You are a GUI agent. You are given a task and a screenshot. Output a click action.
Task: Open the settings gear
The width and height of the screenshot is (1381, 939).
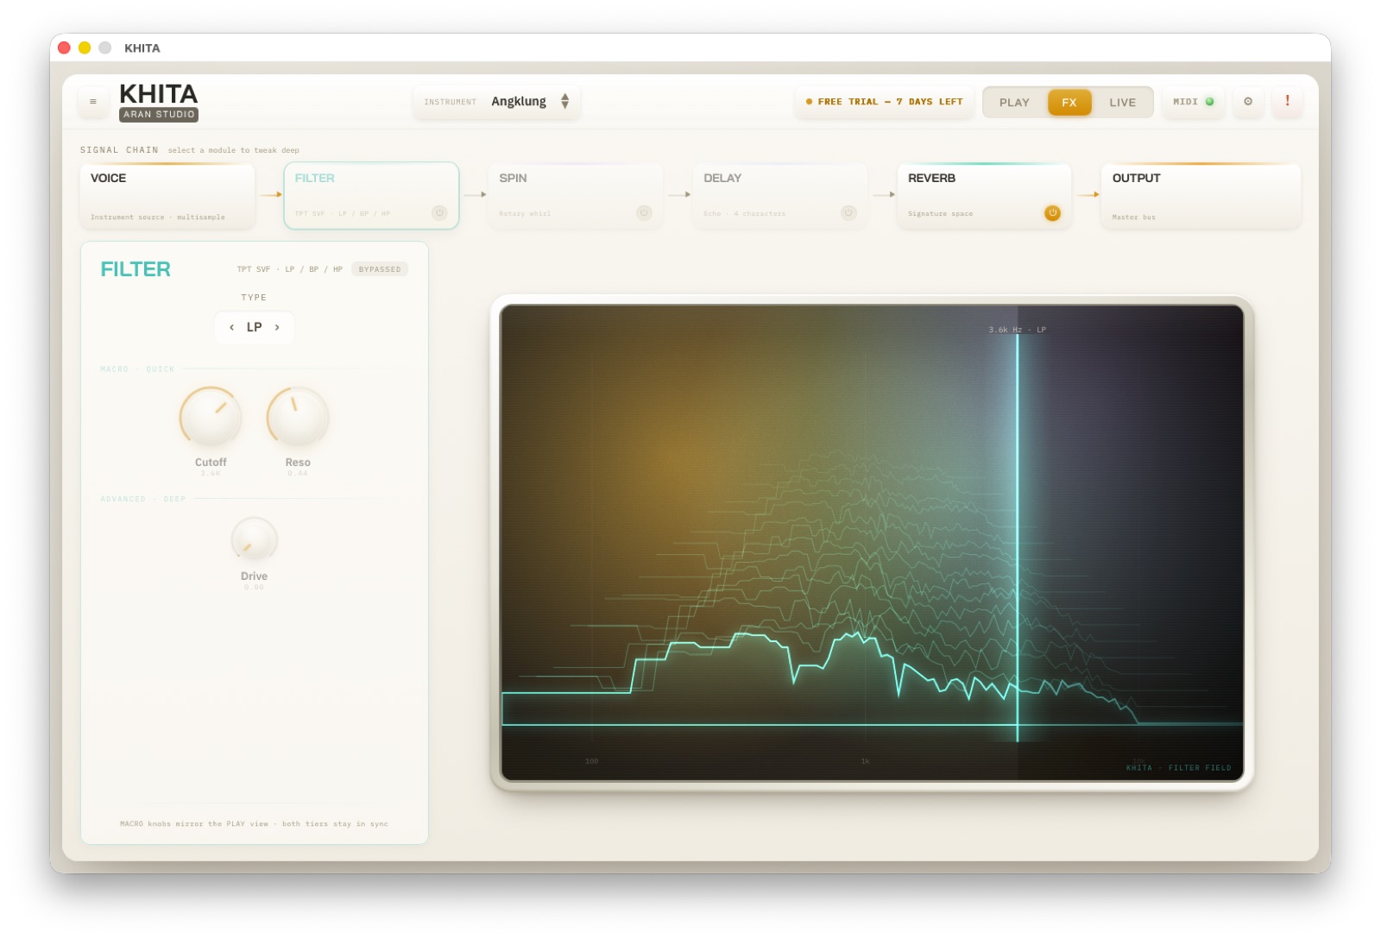coord(1247,102)
